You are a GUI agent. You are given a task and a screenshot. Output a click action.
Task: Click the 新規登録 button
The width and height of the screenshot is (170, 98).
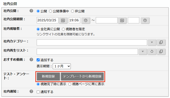(x=48, y=76)
